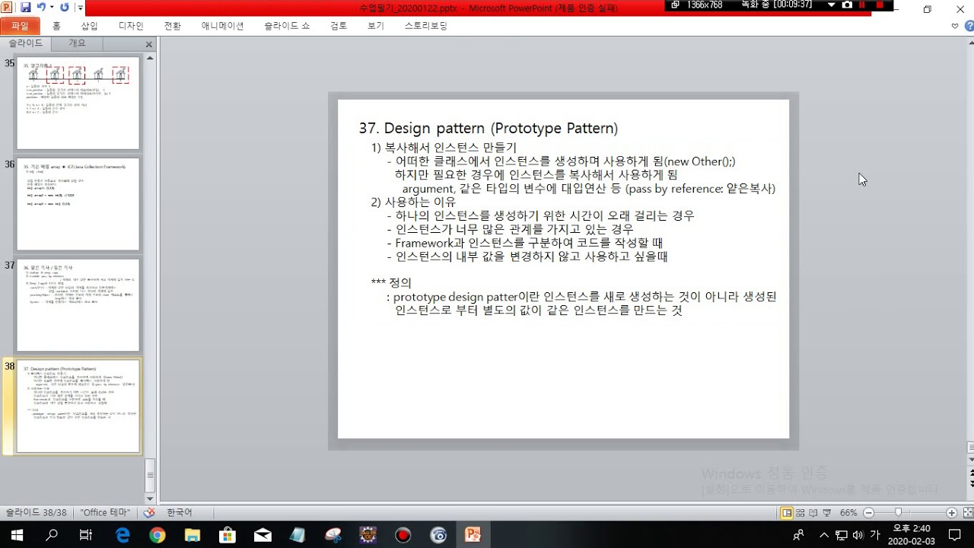Image resolution: width=974 pixels, height=548 pixels.
Task: Start Slide Show view from status bar
Action: point(826,513)
